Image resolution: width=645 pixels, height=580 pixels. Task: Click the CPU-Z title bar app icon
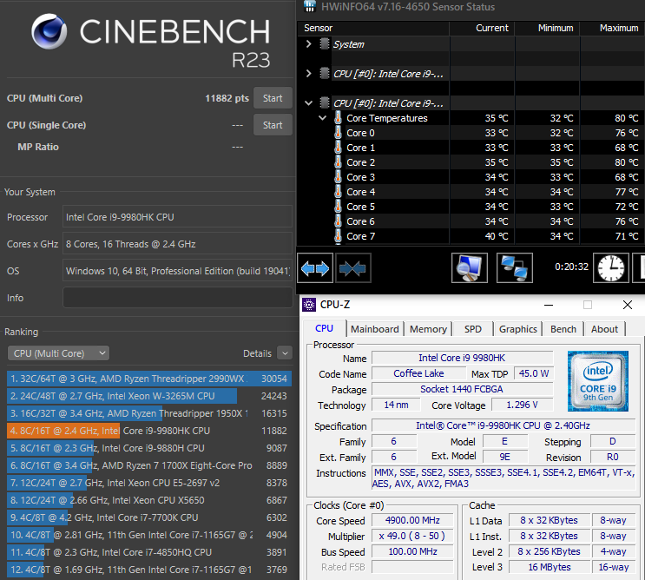(309, 305)
